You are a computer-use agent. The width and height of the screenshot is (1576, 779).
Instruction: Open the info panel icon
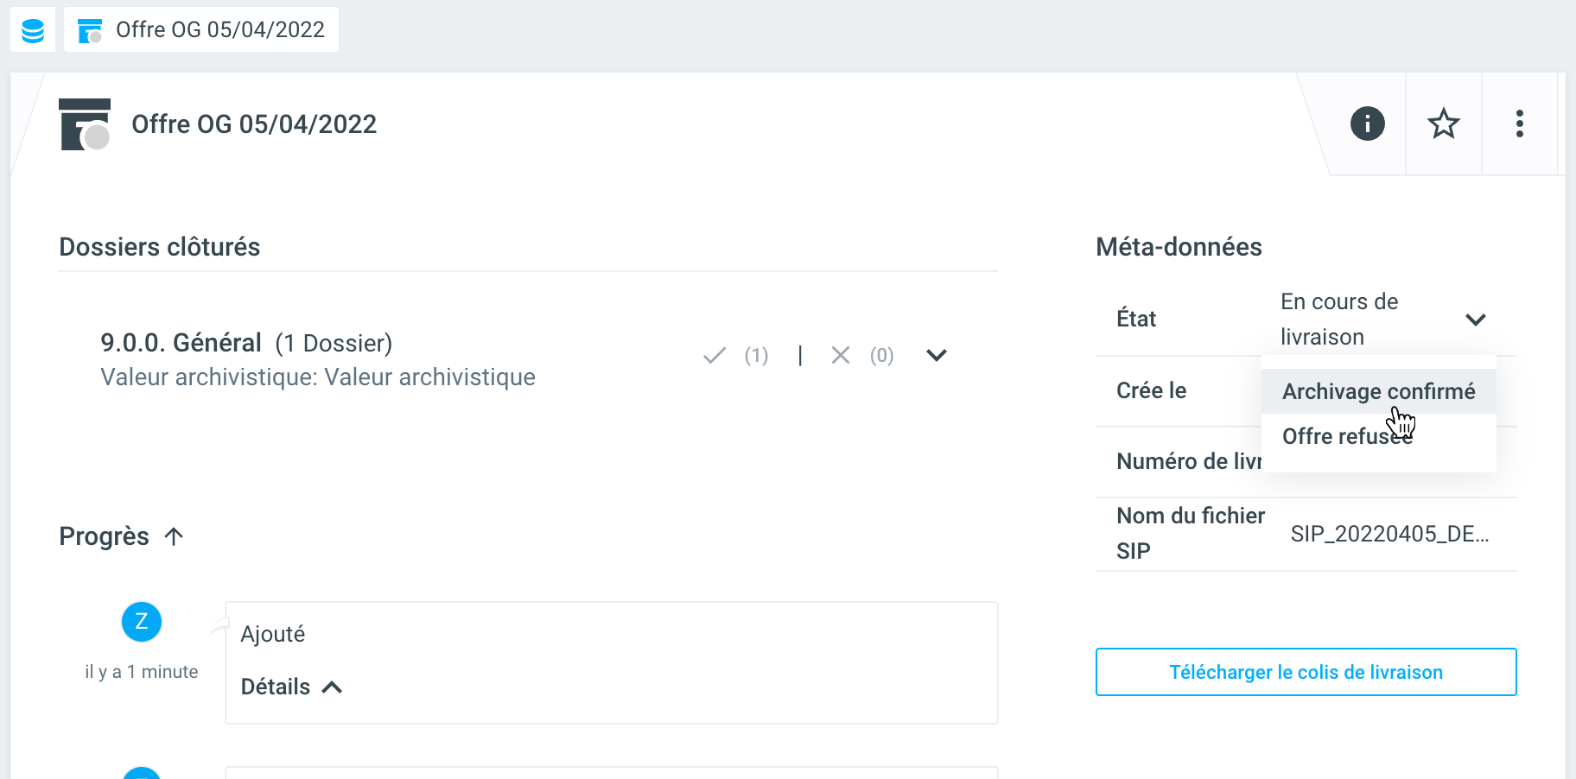point(1367,124)
